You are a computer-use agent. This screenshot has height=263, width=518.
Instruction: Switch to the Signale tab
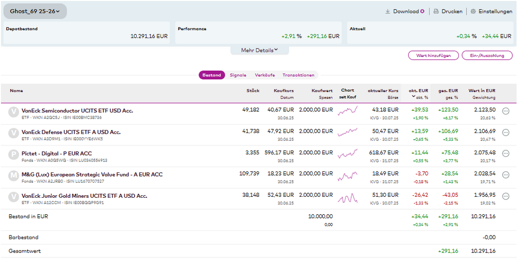238,75
